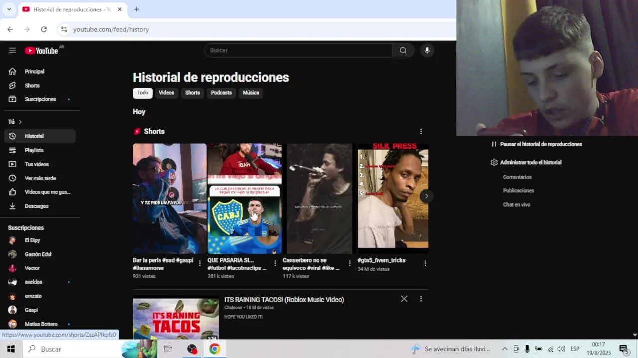
Task: Open Descargas in the sidebar
Action: coord(40,206)
